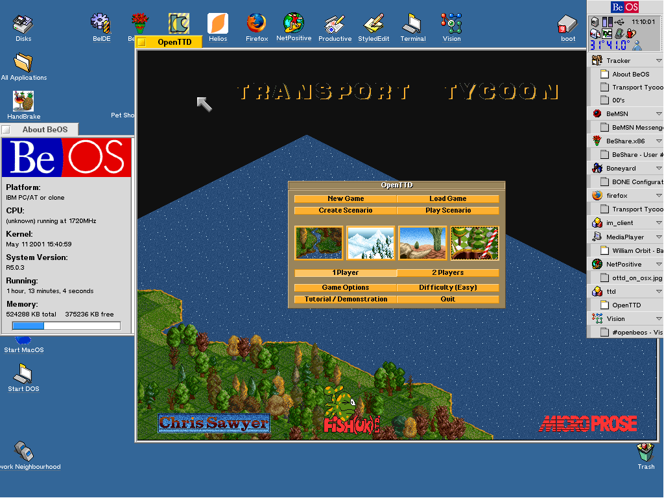The height and width of the screenshot is (498, 664).
Task: Expand the im_client entry arrow
Action: [x=659, y=223]
